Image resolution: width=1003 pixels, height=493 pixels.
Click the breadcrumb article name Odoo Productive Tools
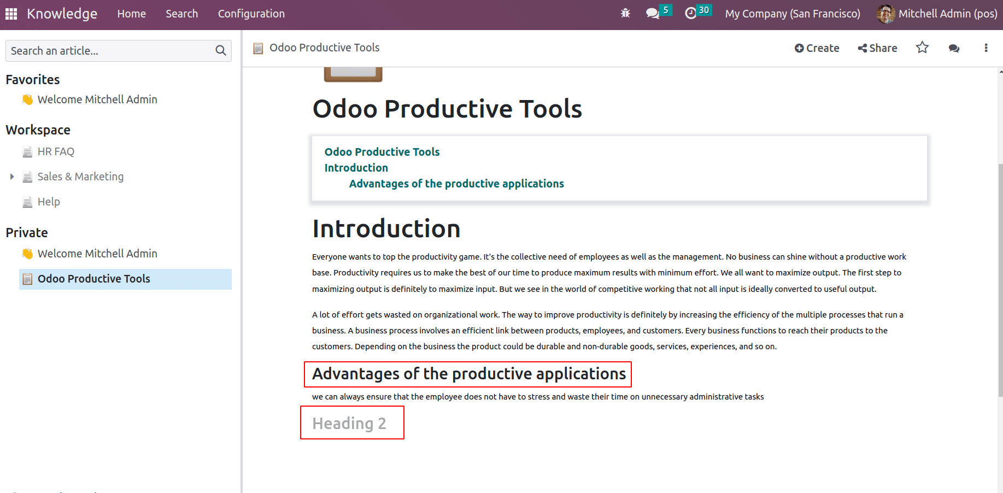(x=324, y=48)
